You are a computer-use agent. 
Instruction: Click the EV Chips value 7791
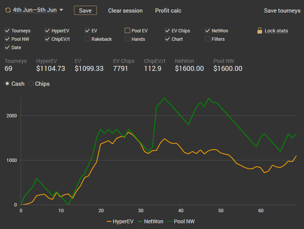(121, 69)
